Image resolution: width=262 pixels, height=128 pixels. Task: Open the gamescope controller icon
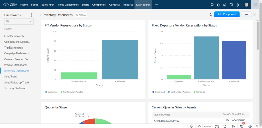217,126
